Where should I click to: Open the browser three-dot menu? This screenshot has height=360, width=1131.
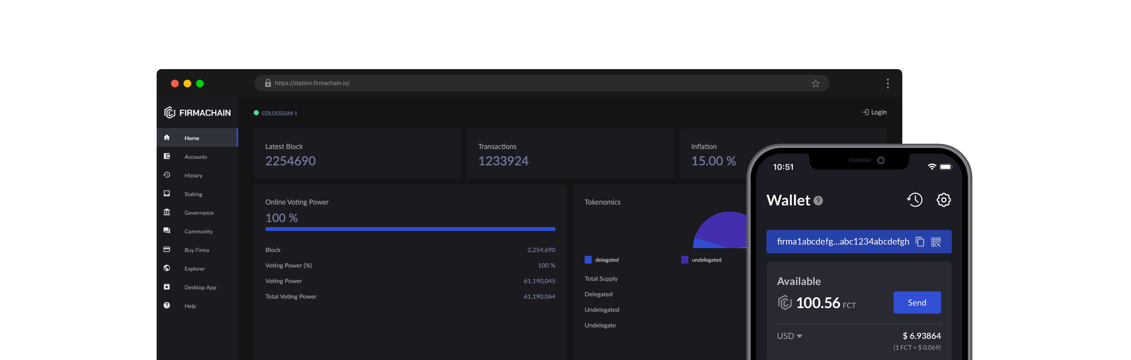(887, 83)
